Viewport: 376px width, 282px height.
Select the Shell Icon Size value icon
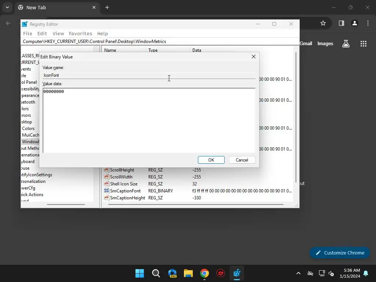[106, 184]
